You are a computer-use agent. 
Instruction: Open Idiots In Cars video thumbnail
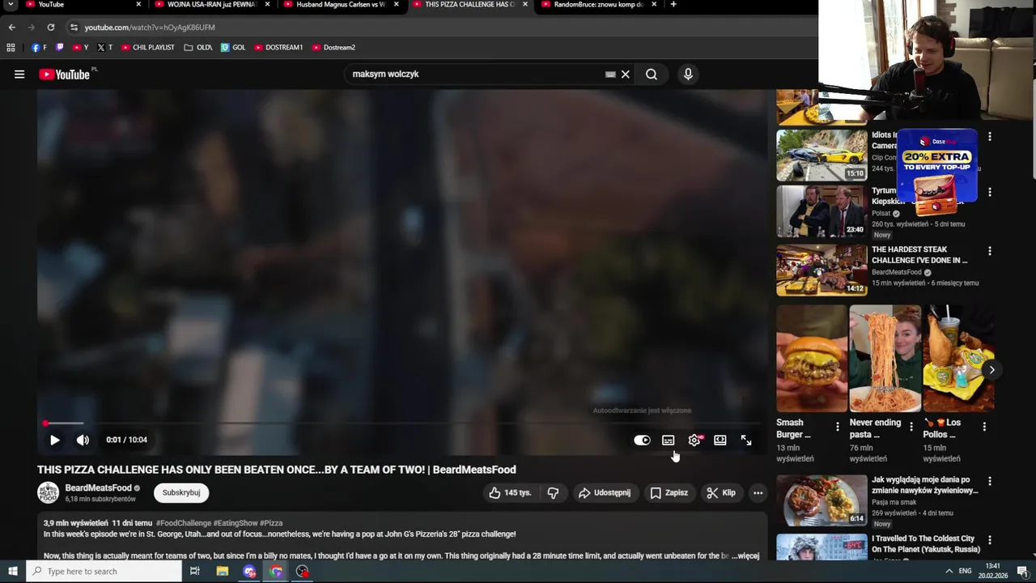tap(822, 155)
